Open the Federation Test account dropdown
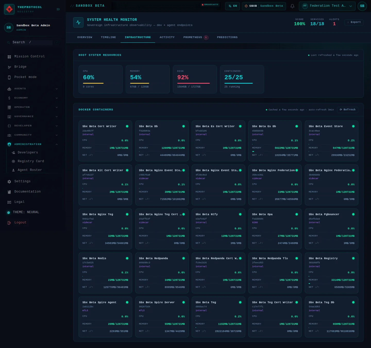This screenshot has height=348, width=371. point(327,6)
